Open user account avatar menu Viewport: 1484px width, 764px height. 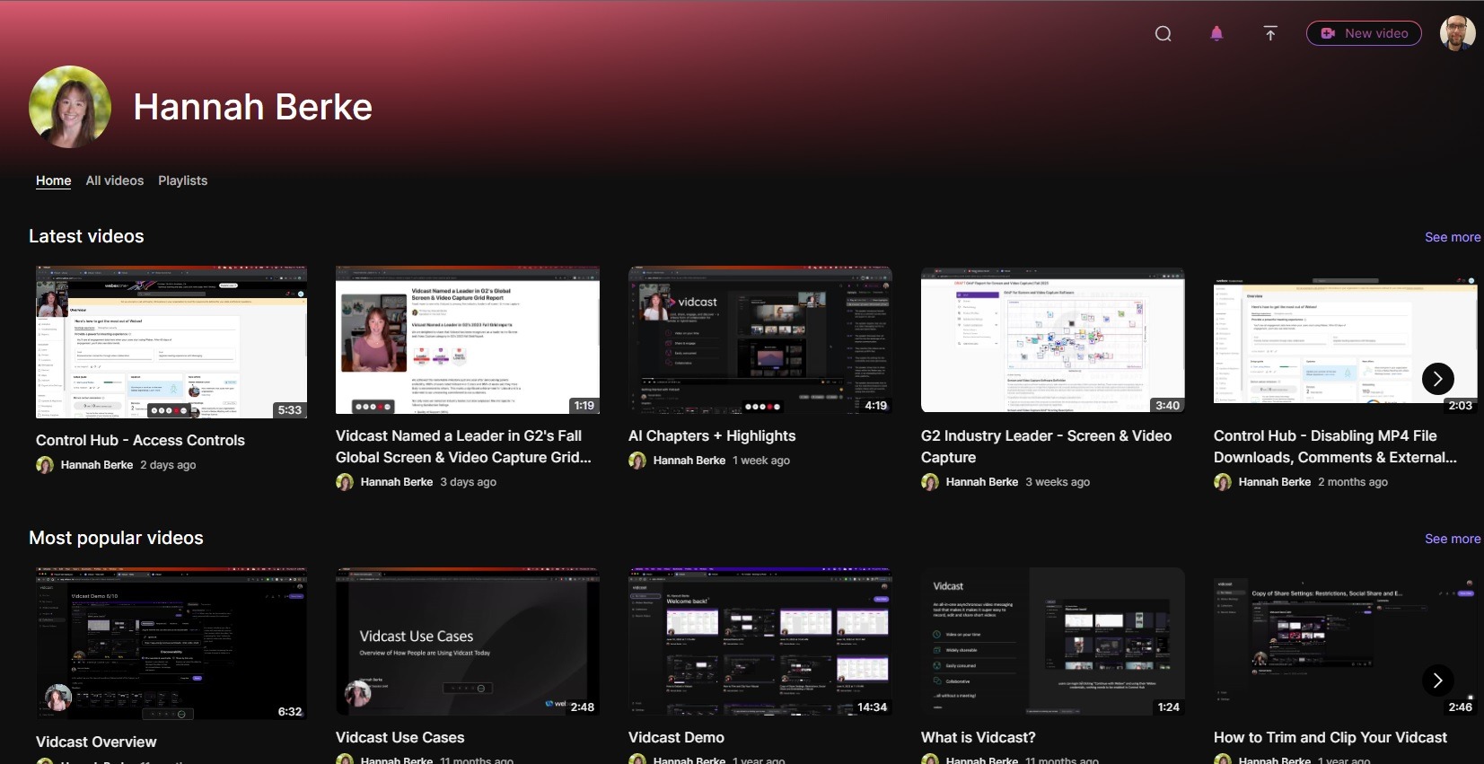pyautogui.click(x=1458, y=33)
